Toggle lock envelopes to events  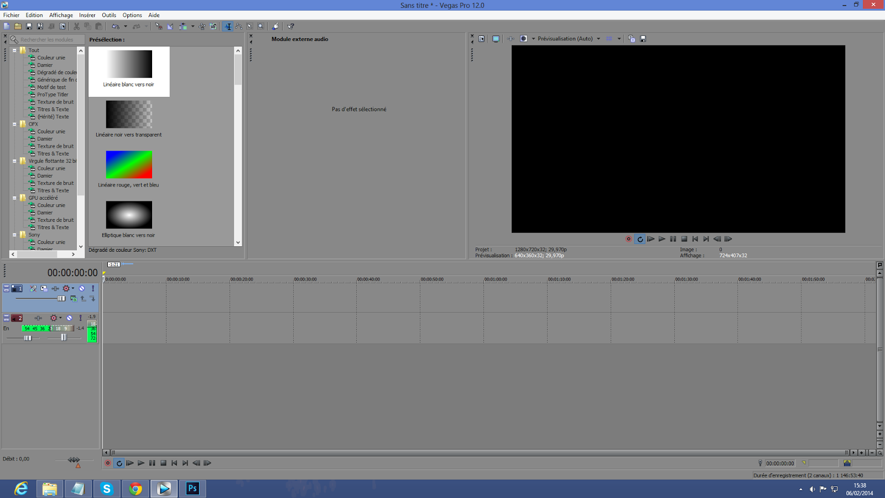point(202,26)
